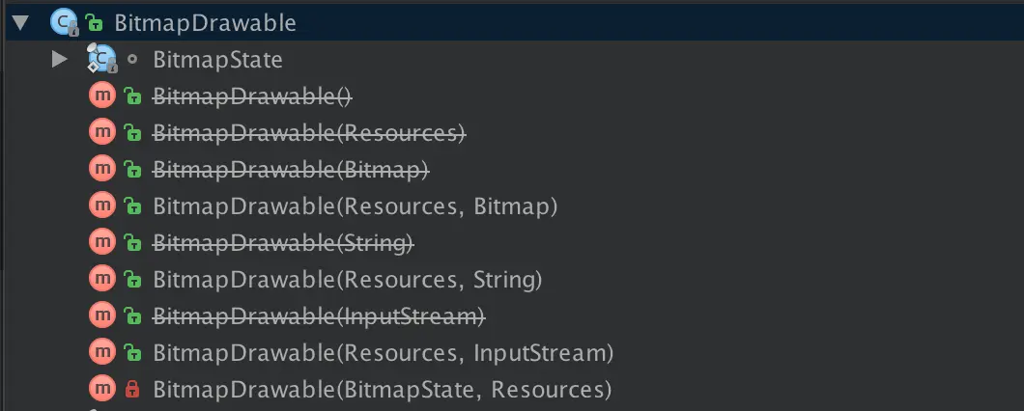Screen dimensions: 1024x411
Task: Select the BitmapDrawable class name
Action: pyautogui.click(x=205, y=22)
